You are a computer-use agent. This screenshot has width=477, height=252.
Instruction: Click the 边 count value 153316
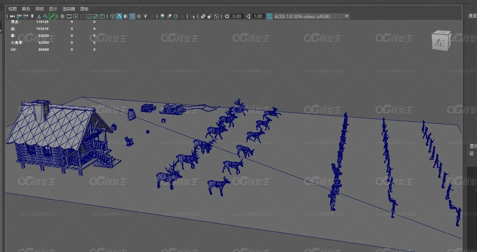pyautogui.click(x=42, y=29)
